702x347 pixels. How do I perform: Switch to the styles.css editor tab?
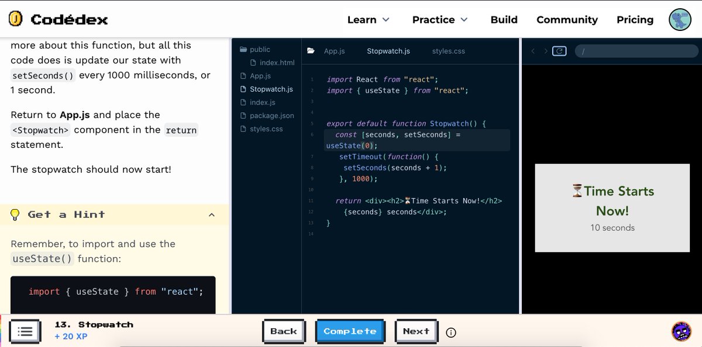(x=449, y=51)
